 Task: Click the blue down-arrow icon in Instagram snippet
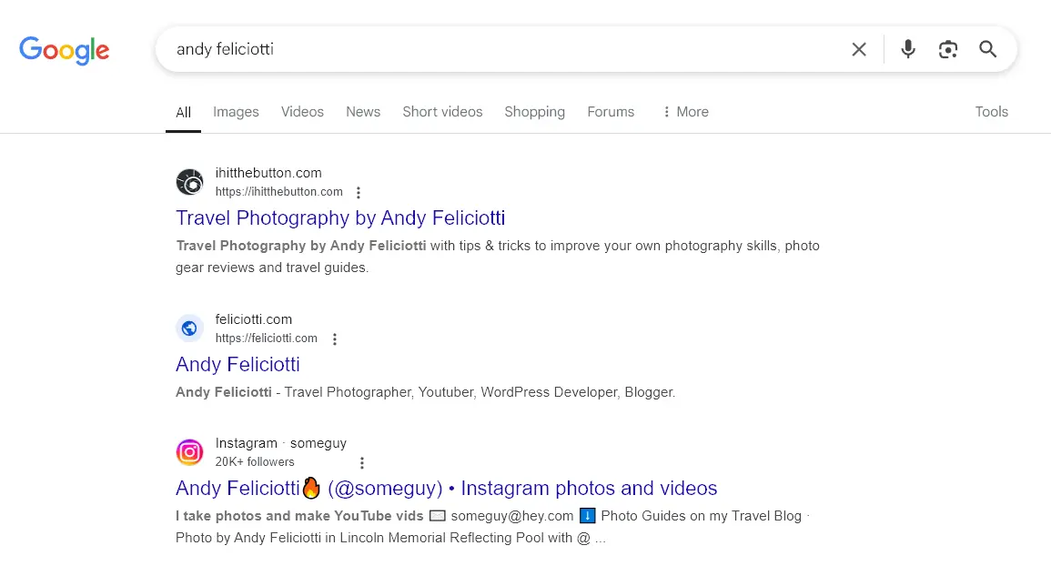[587, 515]
